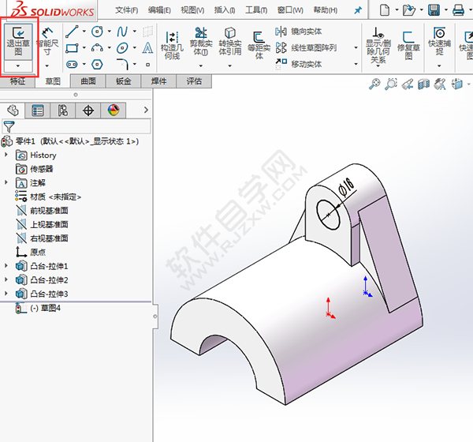
Task: Click the Print icon
Action: pos(458,10)
